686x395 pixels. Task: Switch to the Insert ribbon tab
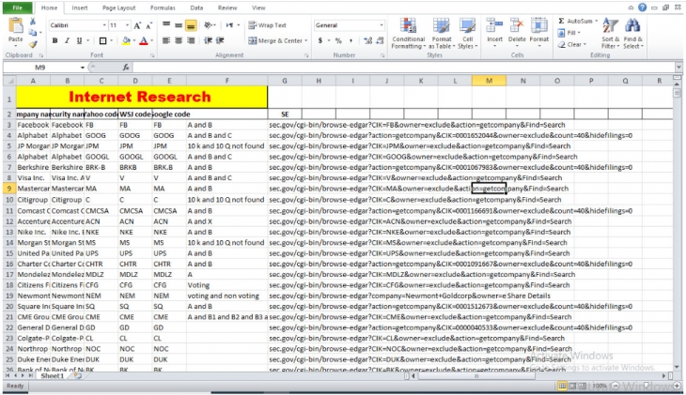[x=80, y=8]
